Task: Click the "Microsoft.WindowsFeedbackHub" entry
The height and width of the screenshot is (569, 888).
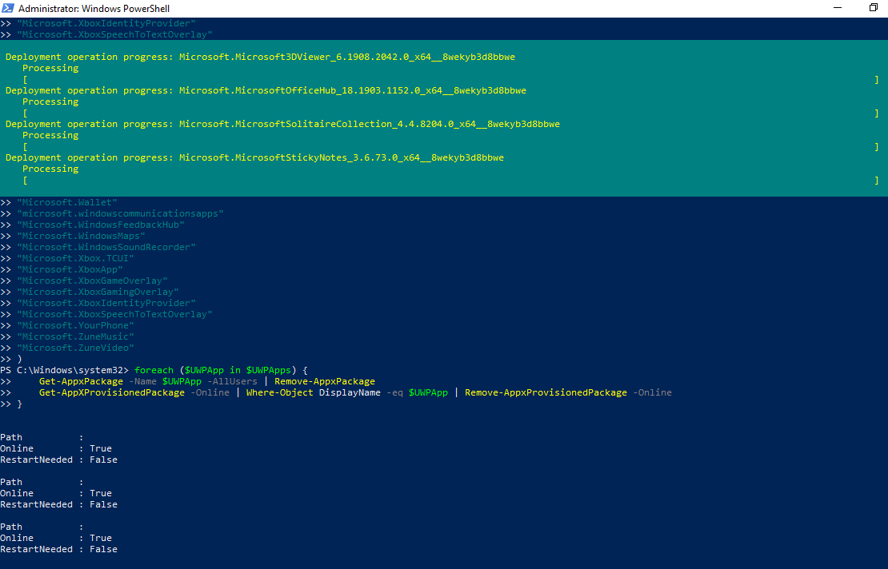Action: 101,225
